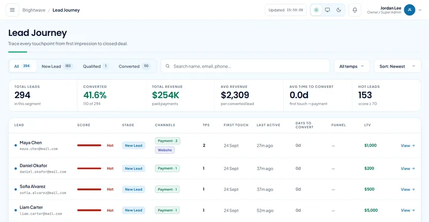
Task: Click the Avg Revenue $2,309 card
Action: 249,95
